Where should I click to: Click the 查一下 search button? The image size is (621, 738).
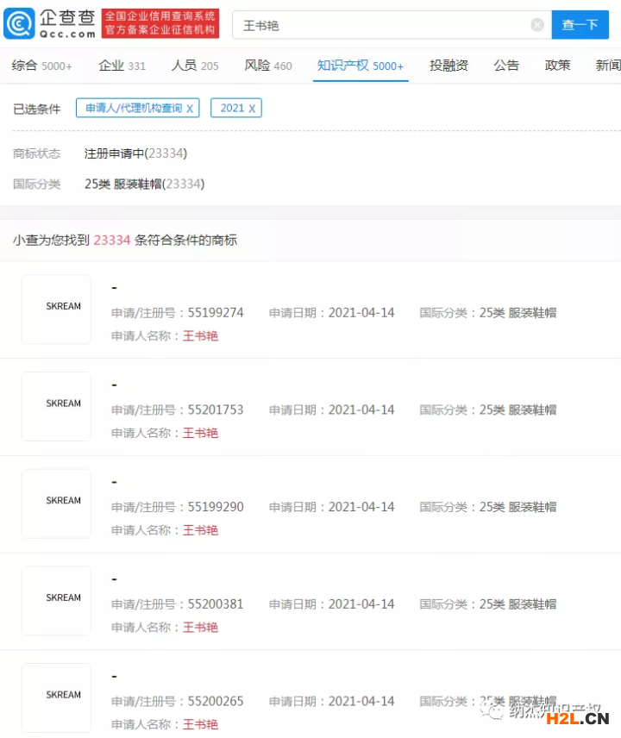580,25
